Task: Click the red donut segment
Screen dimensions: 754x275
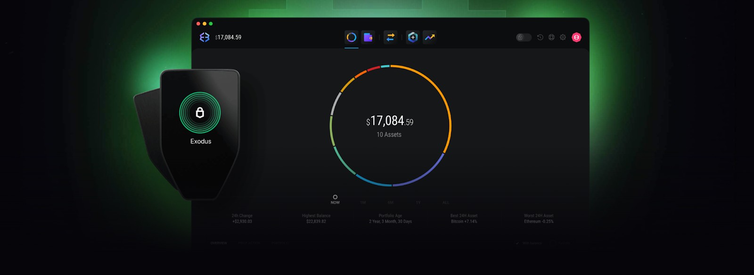Action: click(373, 69)
